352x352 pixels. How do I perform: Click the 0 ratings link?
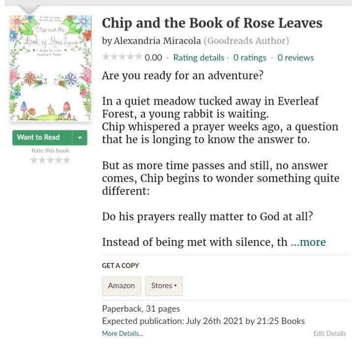(x=250, y=58)
